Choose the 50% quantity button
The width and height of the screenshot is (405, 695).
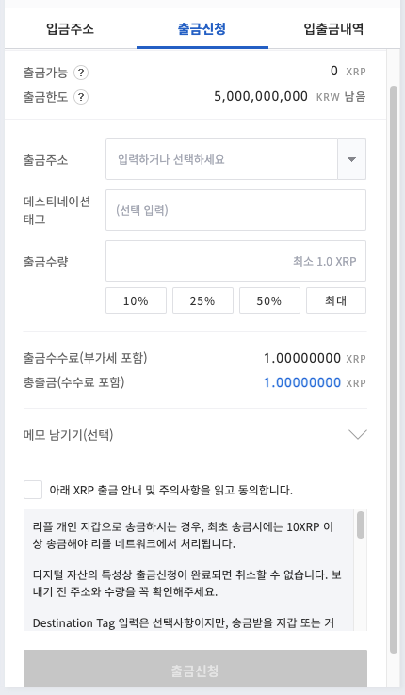[x=269, y=300]
